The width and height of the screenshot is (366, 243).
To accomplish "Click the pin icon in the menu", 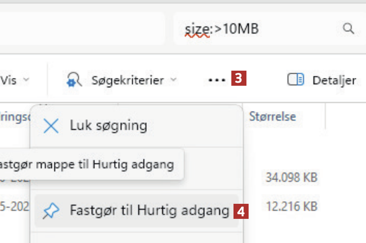I will pyautogui.click(x=51, y=211).
